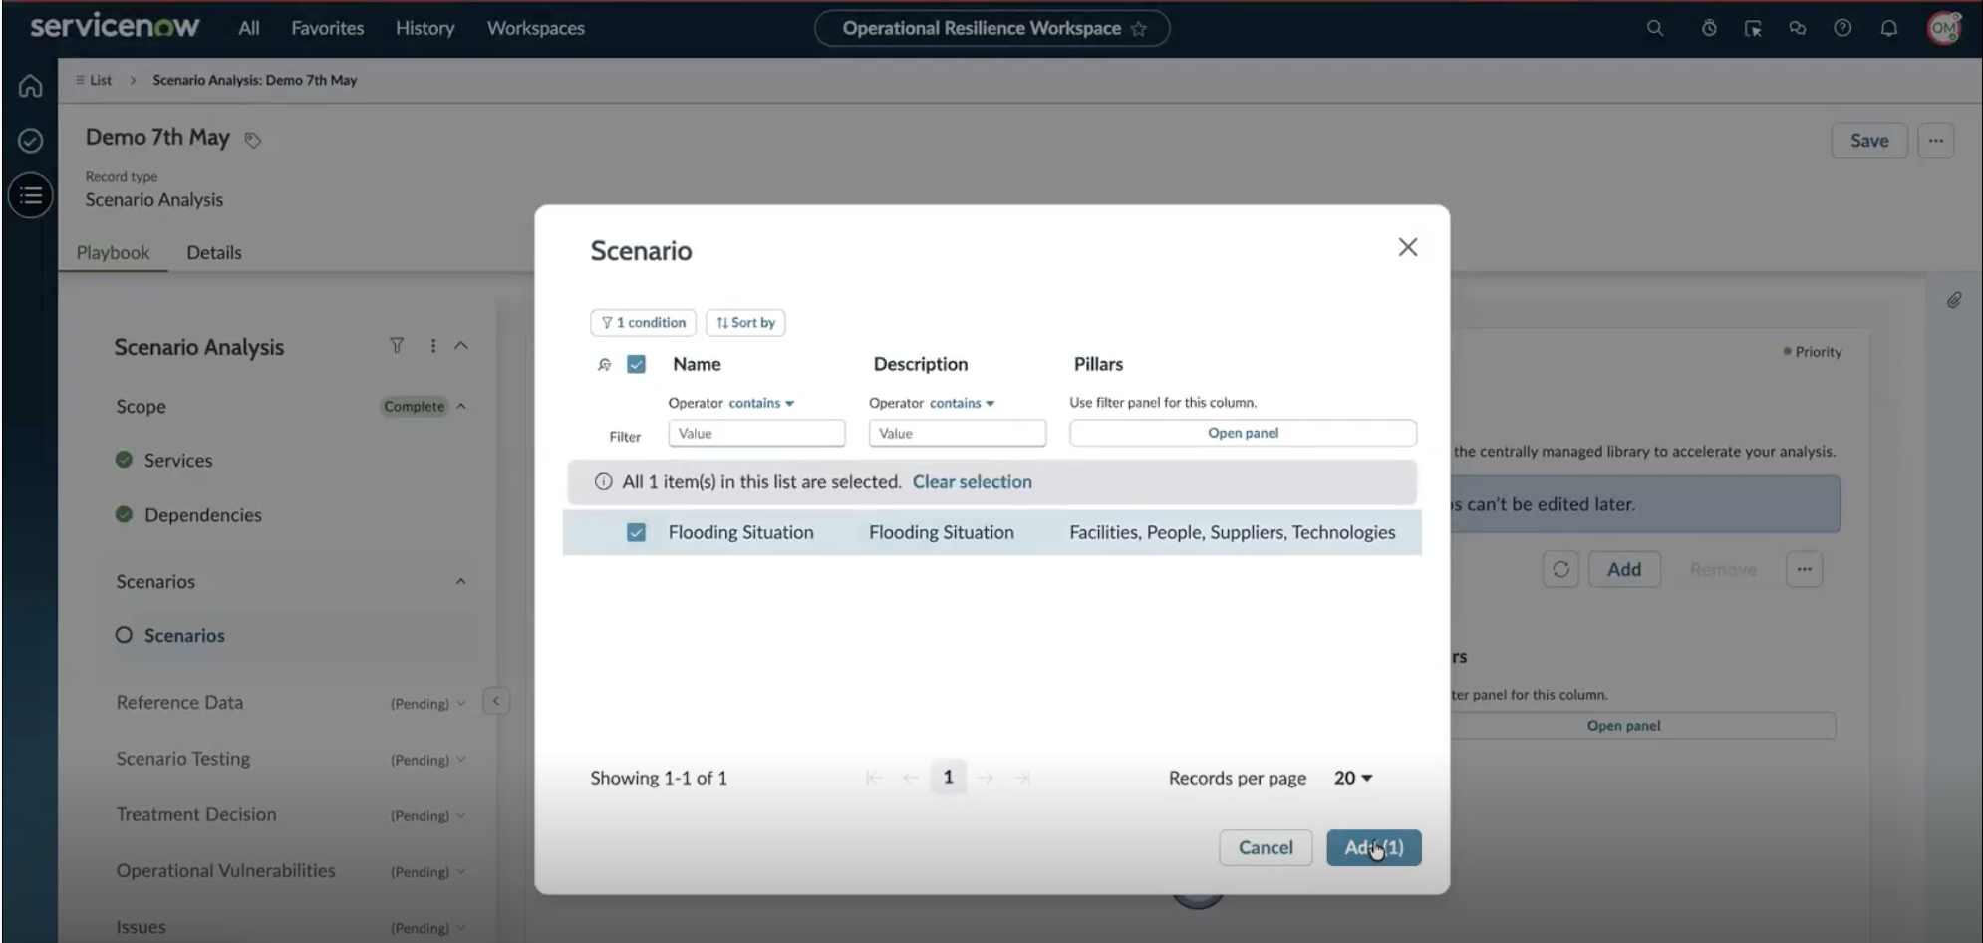Toggle the select-all checkbox in header
The width and height of the screenshot is (1983, 943).
(636, 364)
